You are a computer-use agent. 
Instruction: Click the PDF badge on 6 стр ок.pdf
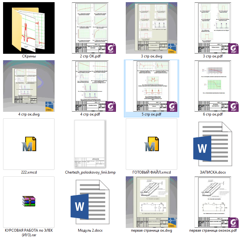coord(233,107)
